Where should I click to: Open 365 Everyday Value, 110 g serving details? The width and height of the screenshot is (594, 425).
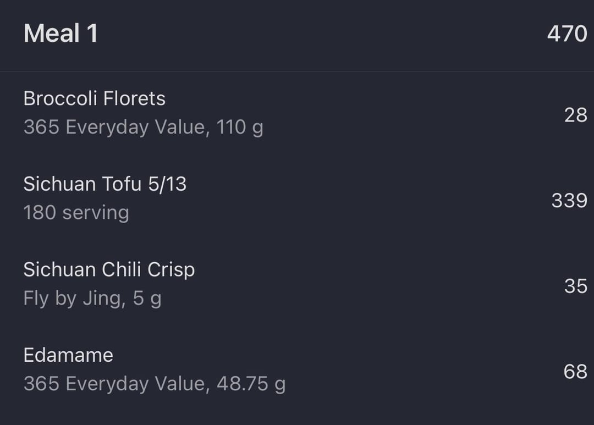click(143, 127)
